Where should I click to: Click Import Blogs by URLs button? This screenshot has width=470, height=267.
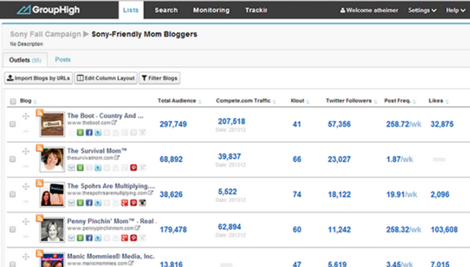click(39, 78)
